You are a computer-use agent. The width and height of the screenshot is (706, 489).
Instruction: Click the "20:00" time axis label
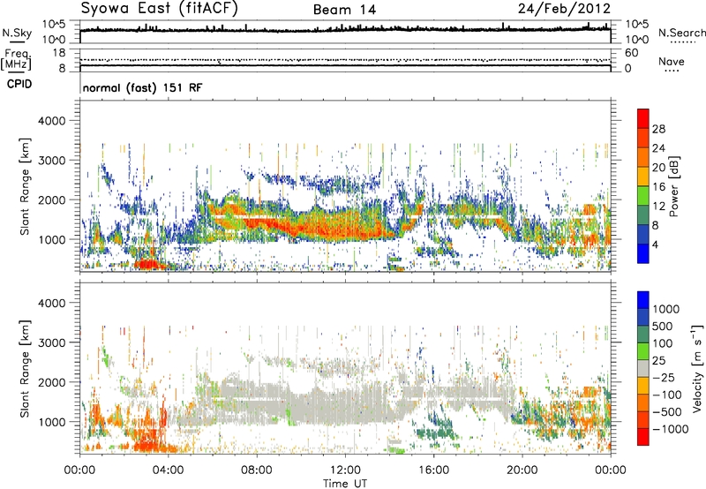[x=522, y=470]
